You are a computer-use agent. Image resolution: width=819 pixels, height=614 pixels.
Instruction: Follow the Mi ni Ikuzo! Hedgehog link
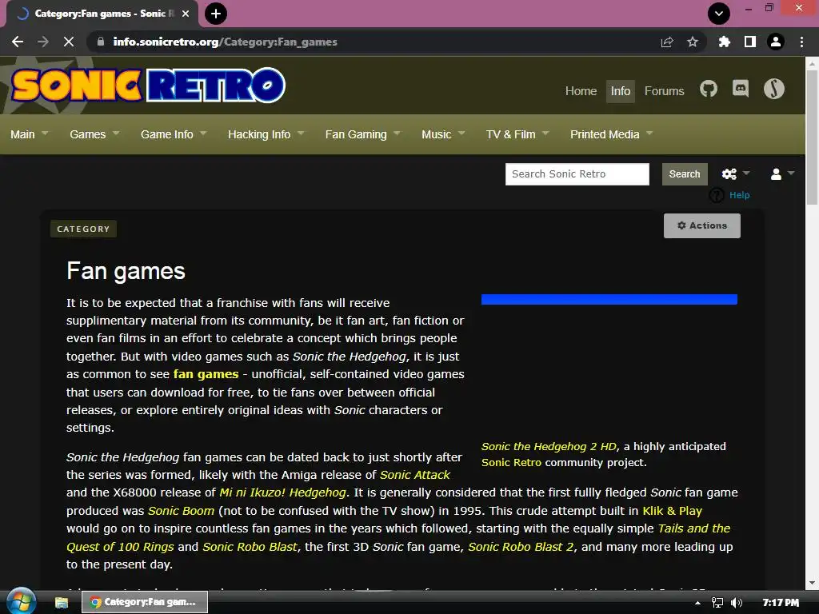[x=282, y=492]
